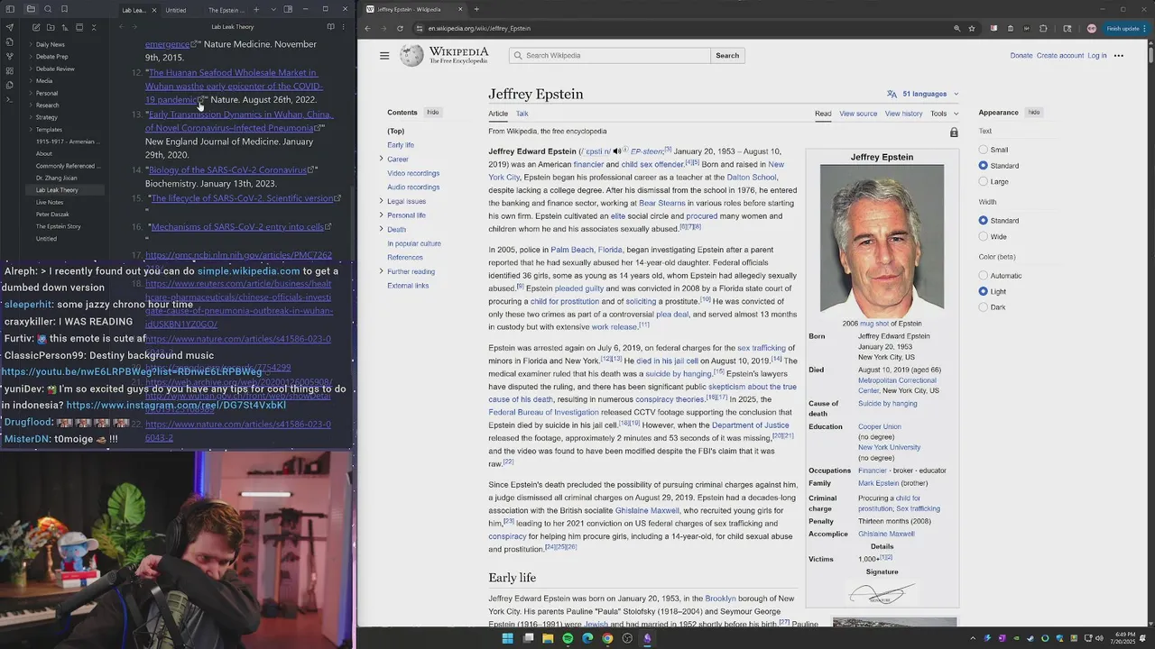Click Wikipedia Search button
The height and width of the screenshot is (649, 1155).
click(727, 56)
